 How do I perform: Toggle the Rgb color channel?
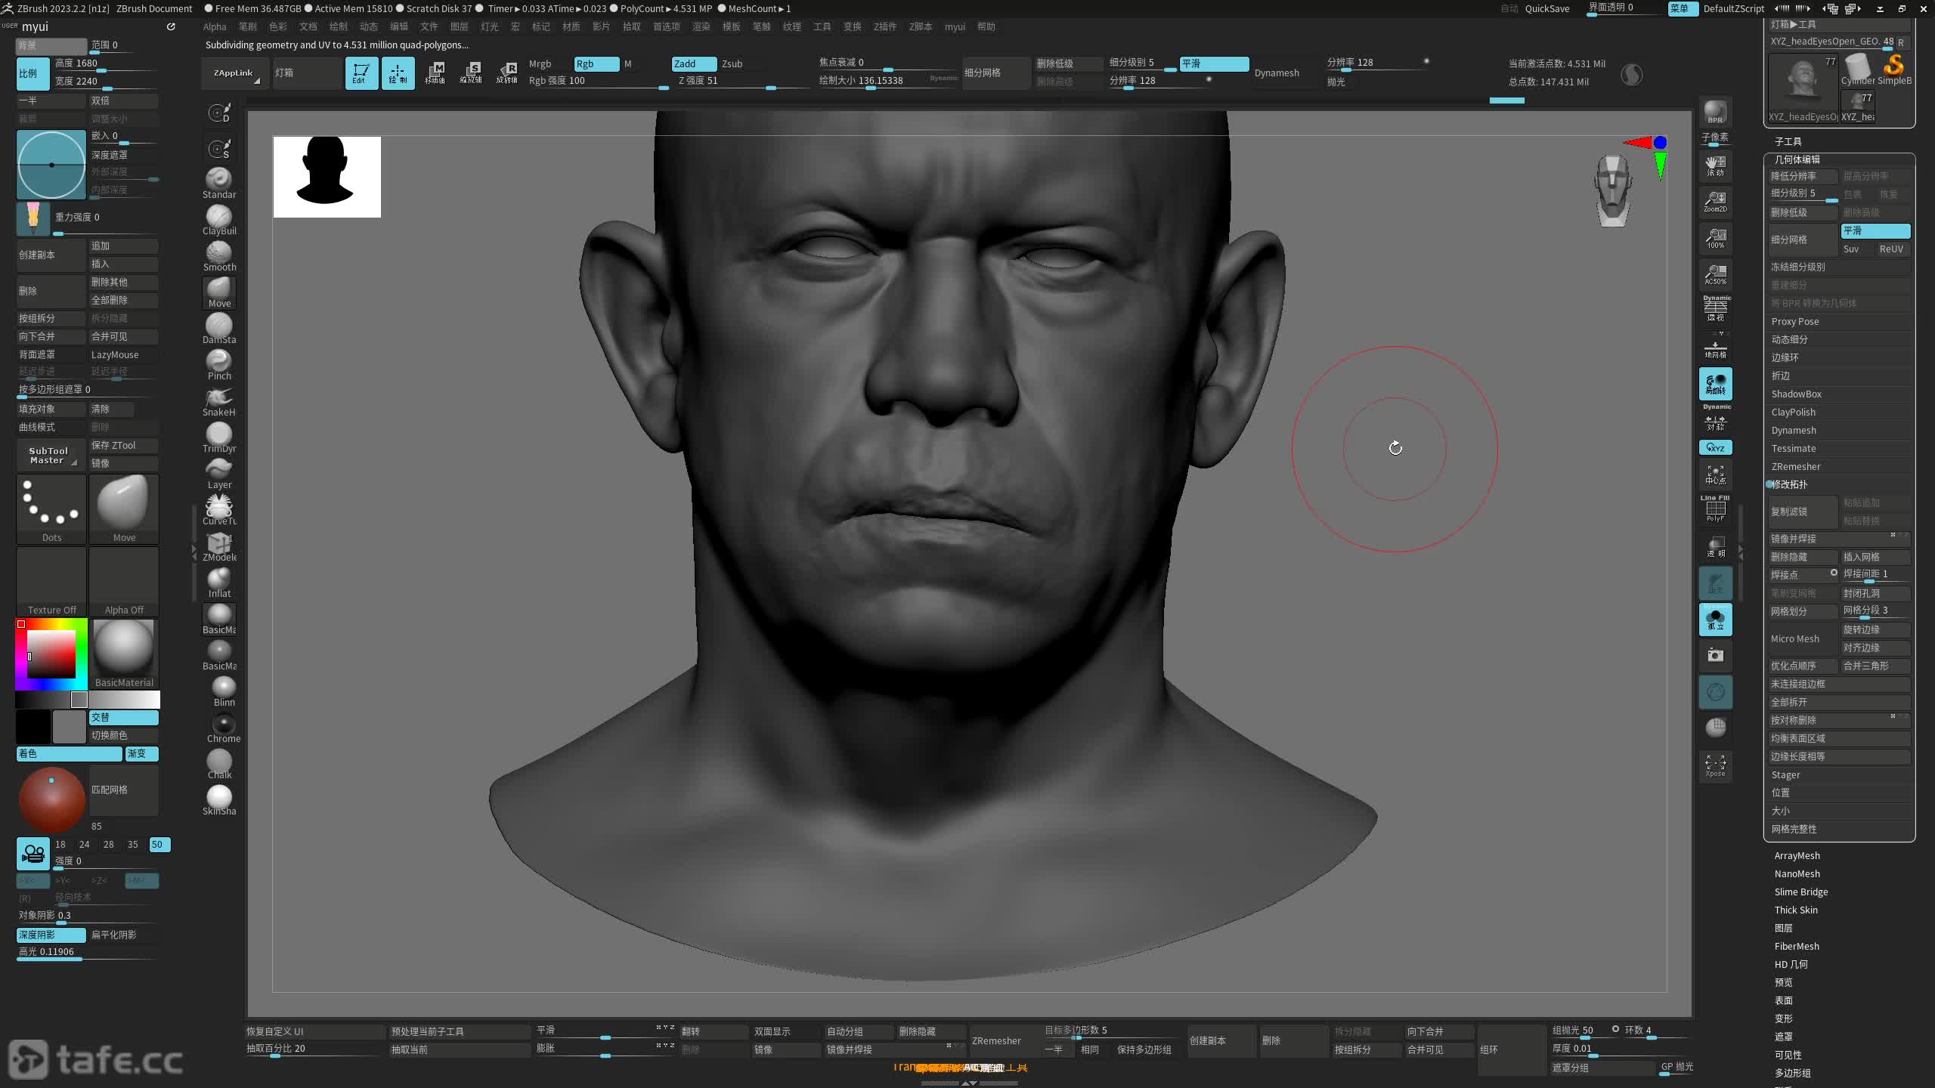[x=596, y=63]
